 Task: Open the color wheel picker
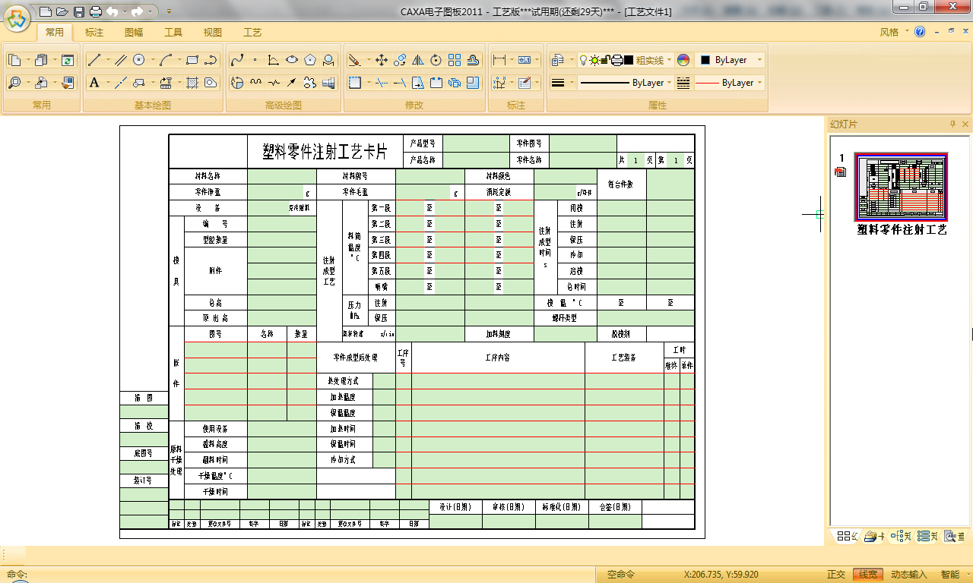coord(683,60)
